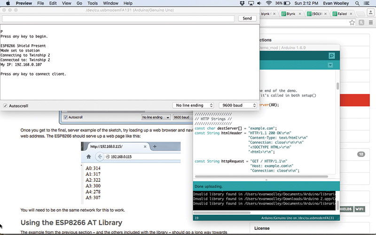Click Arduino console horizontal scrollbar
The image size is (376, 235).
tap(222, 212)
